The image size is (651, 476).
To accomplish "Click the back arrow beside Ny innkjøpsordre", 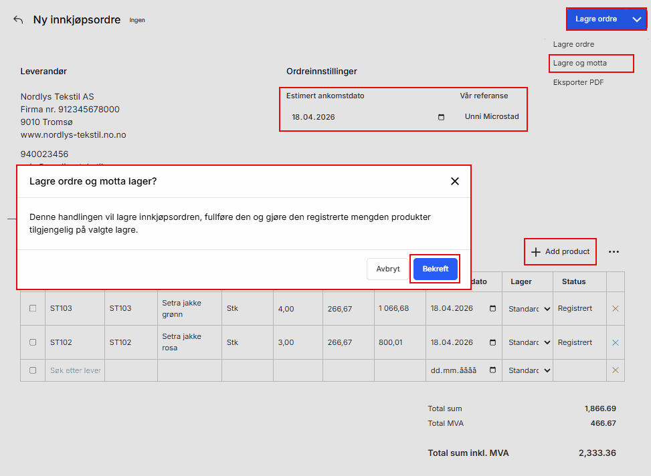I will tap(18, 20).
